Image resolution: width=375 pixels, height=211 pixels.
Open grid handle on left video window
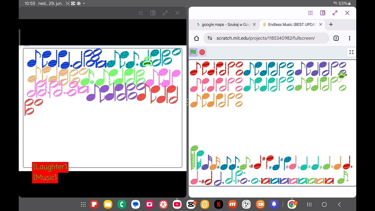click(141, 13)
